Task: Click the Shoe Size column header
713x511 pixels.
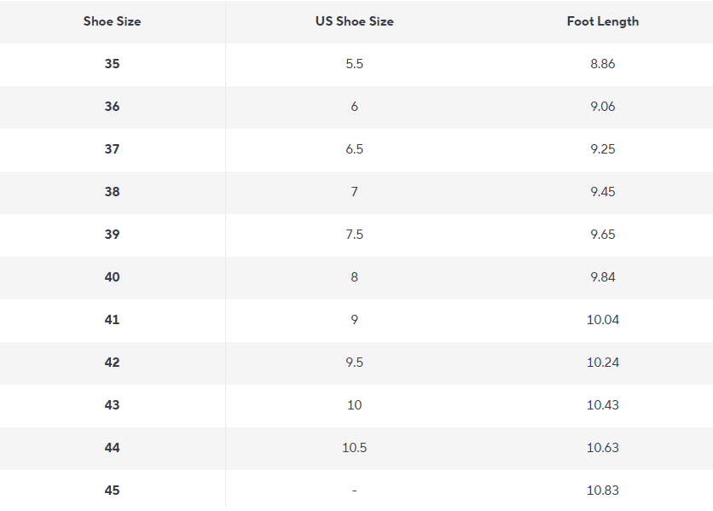Action: coord(112,21)
